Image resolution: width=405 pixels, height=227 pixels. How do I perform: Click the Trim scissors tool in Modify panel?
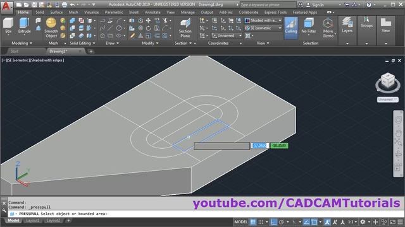click(165, 21)
